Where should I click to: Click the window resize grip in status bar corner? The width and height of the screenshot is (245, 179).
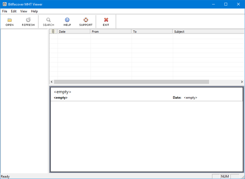(x=243, y=177)
